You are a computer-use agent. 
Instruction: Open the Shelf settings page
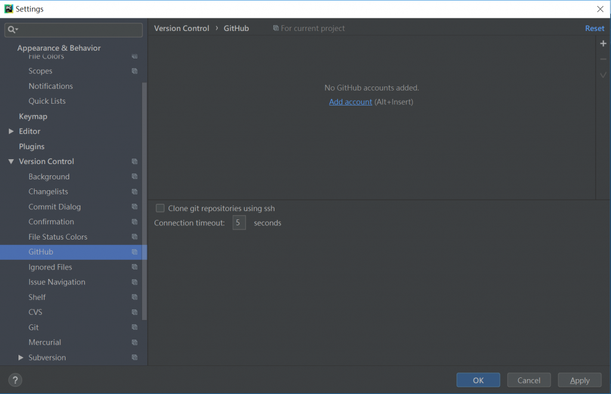37,297
